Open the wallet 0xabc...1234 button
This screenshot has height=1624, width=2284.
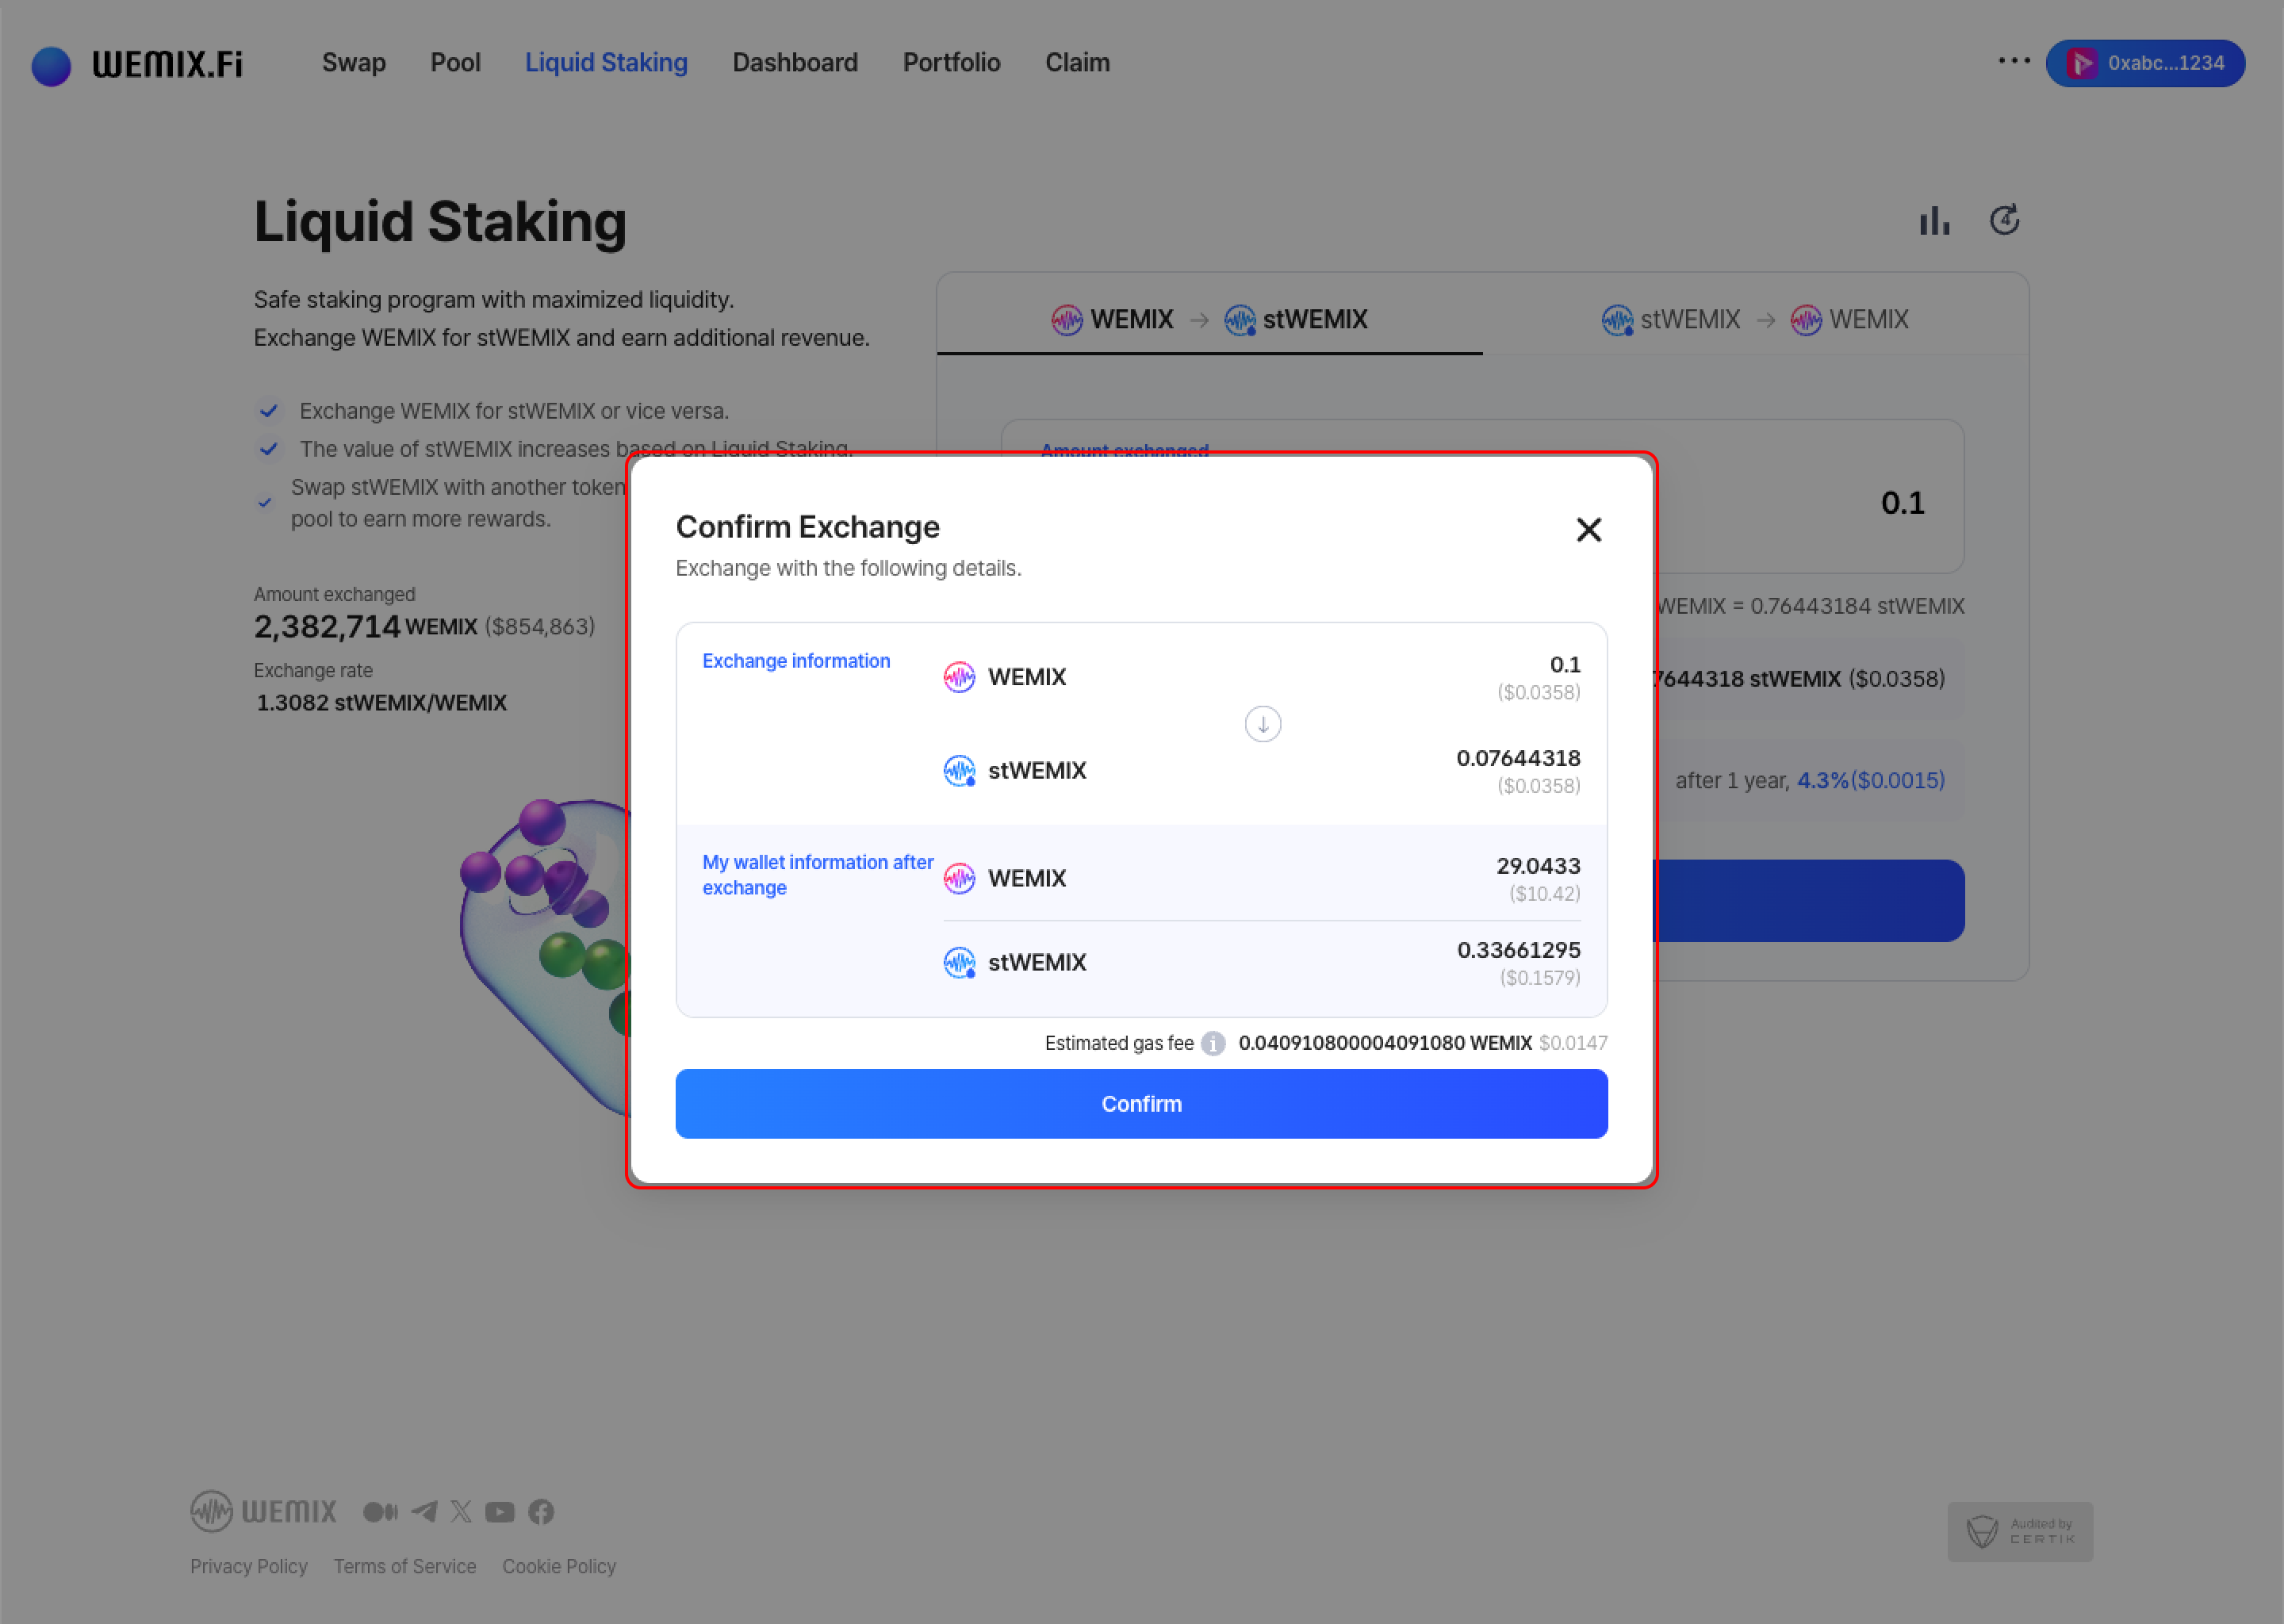[x=2145, y=63]
